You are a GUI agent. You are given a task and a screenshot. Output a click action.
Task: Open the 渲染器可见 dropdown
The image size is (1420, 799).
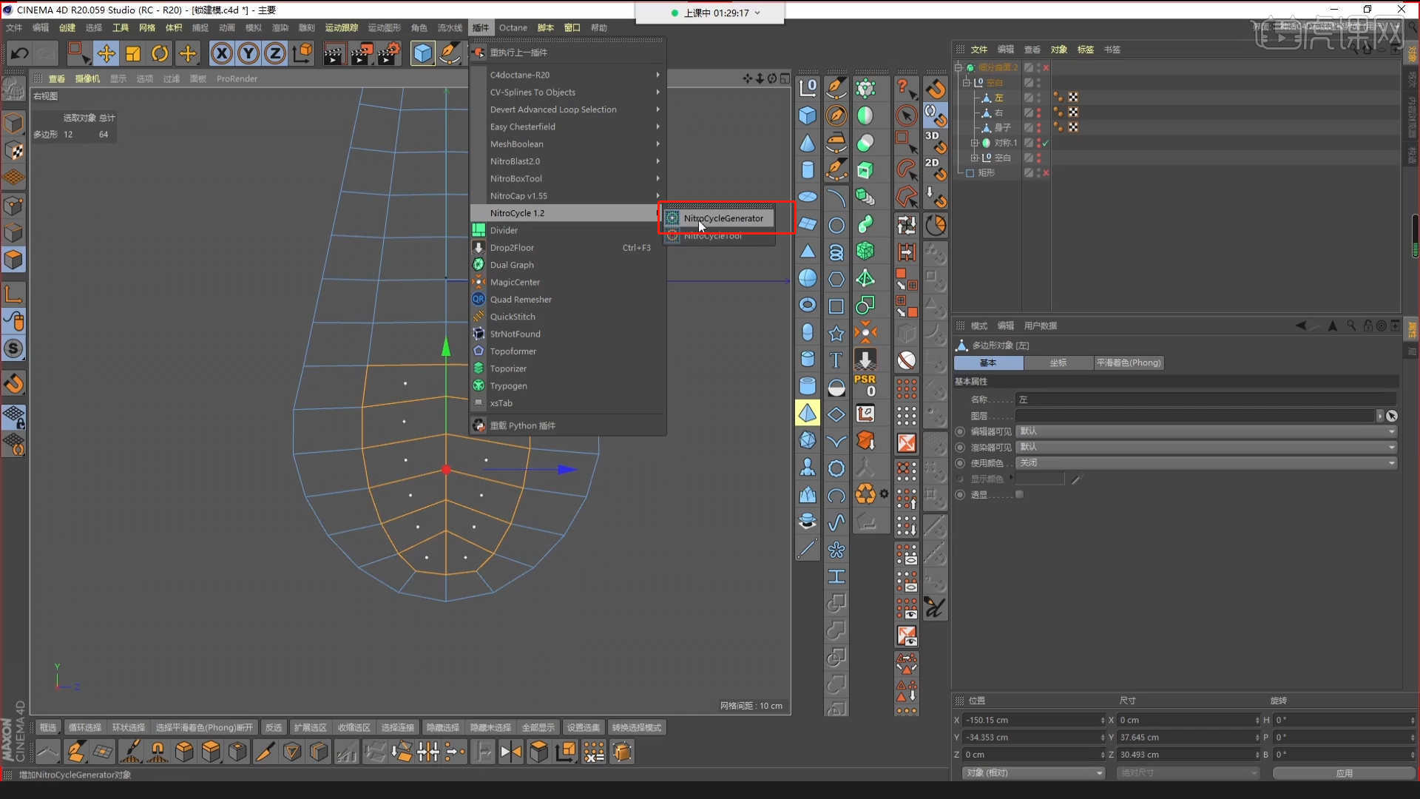tap(1206, 447)
